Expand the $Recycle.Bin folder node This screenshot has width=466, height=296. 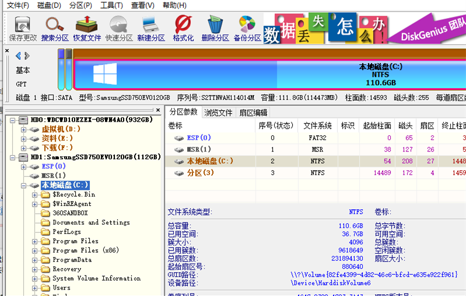[x=35, y=195]
